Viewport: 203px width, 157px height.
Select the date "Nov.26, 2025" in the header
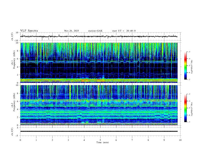(x=72, y=31)
